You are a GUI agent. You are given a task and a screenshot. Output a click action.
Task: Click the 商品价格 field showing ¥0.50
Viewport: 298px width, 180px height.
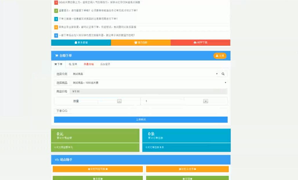pyautogui.click(x=148, y=91)
